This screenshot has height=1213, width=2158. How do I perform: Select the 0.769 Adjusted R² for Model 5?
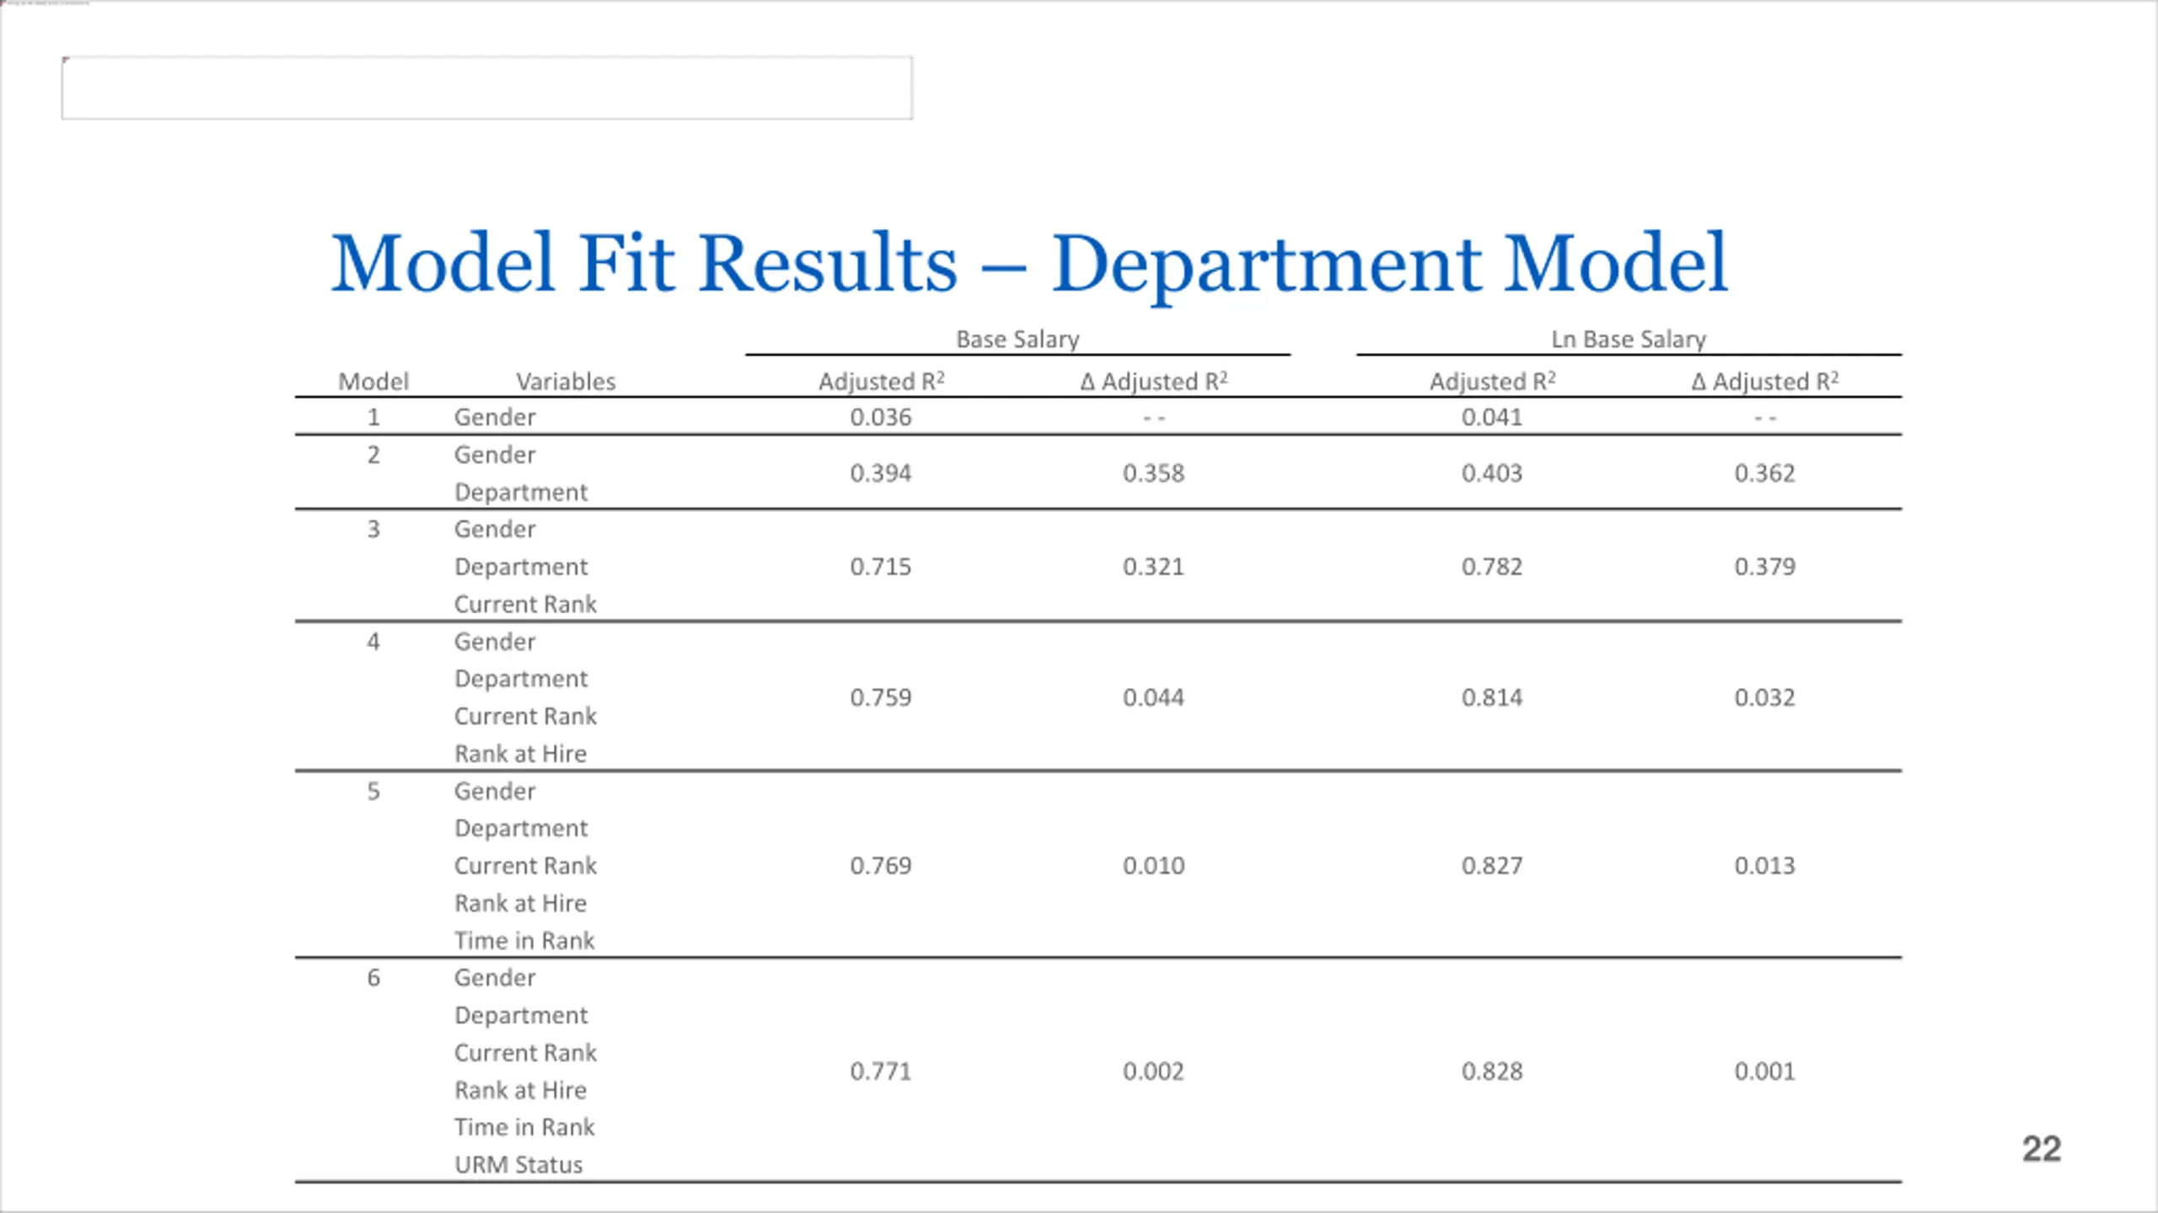(x=881, y=865)
